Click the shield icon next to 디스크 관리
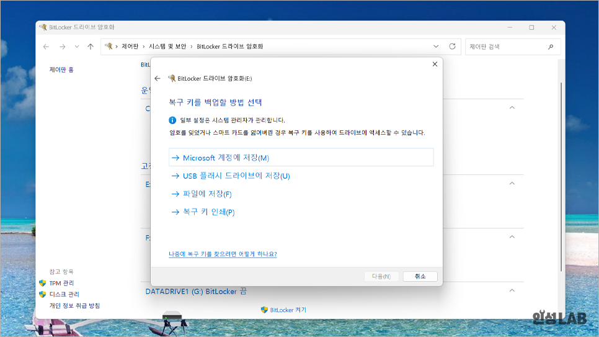This screenshot has width=599, height=337. [x=42, y=294]
